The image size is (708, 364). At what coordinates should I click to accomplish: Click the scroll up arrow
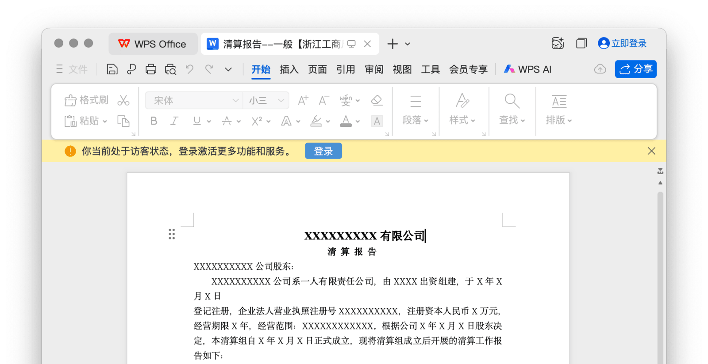click(x=660, y=183)
